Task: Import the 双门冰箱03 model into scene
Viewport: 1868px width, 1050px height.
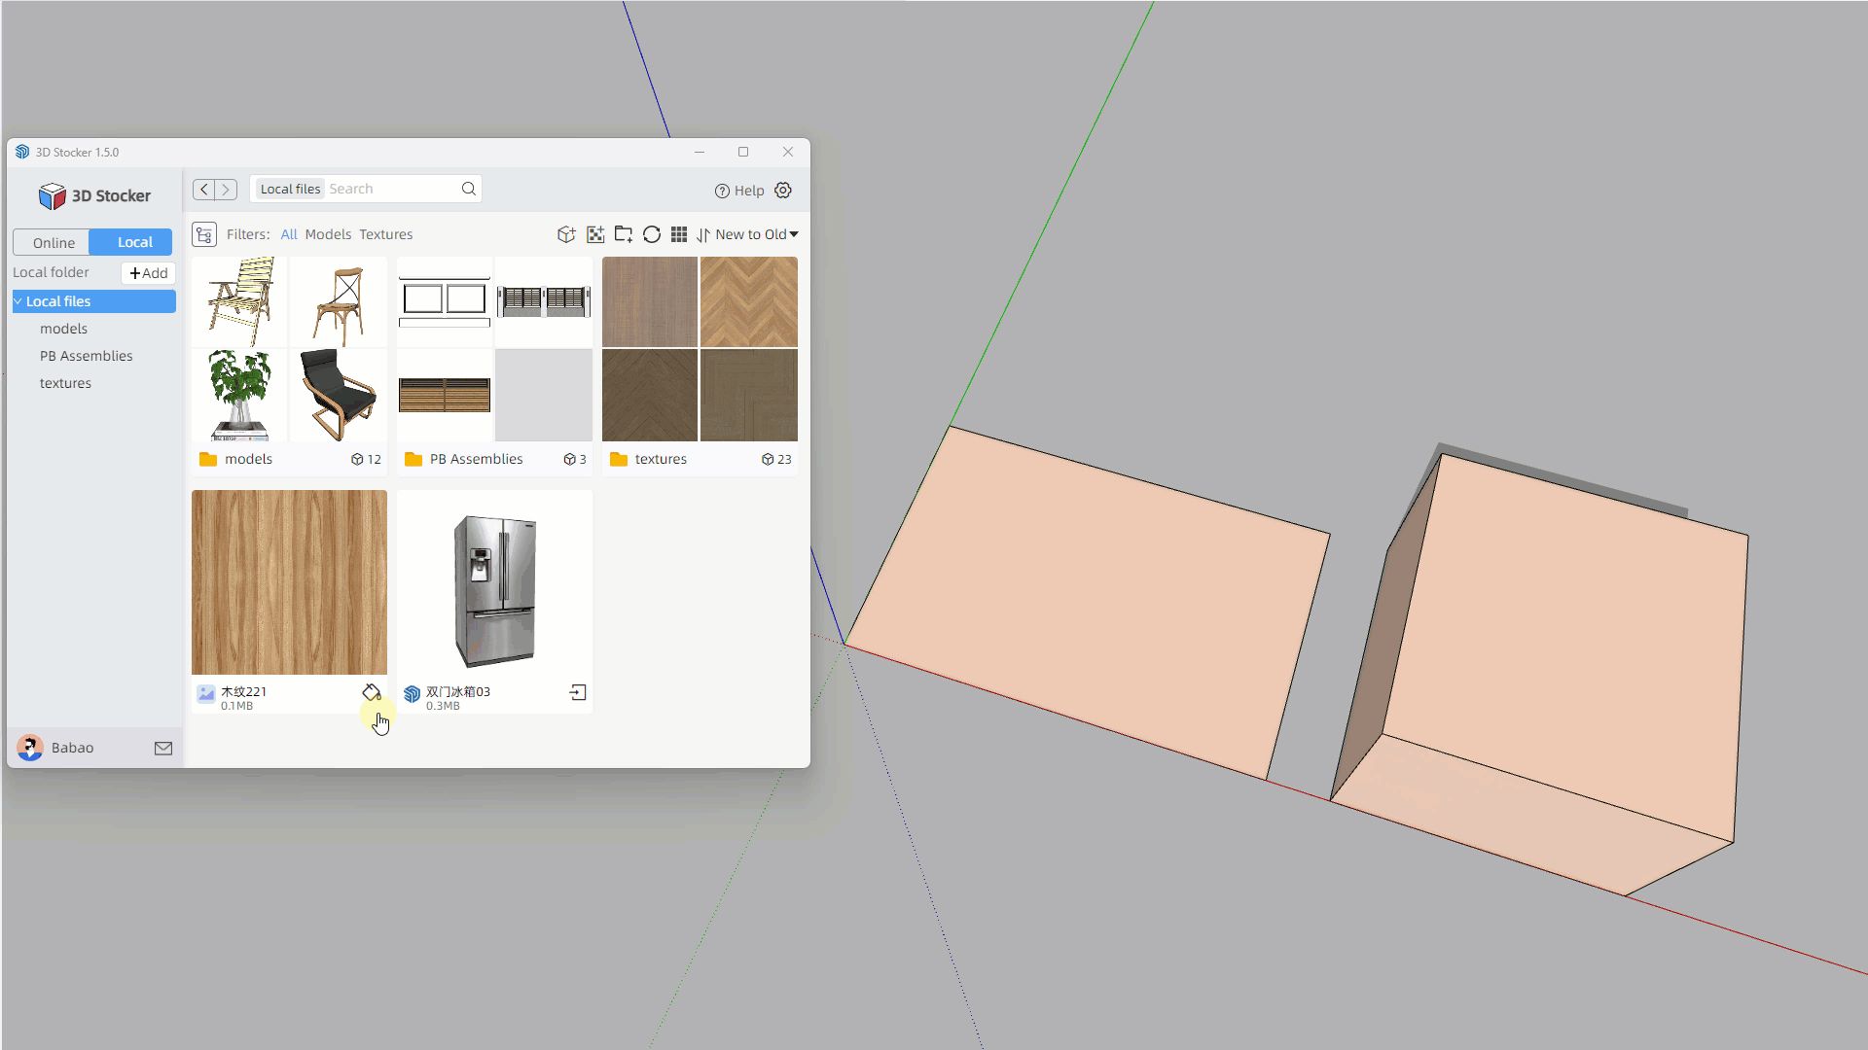Action: tap(578, 692)
